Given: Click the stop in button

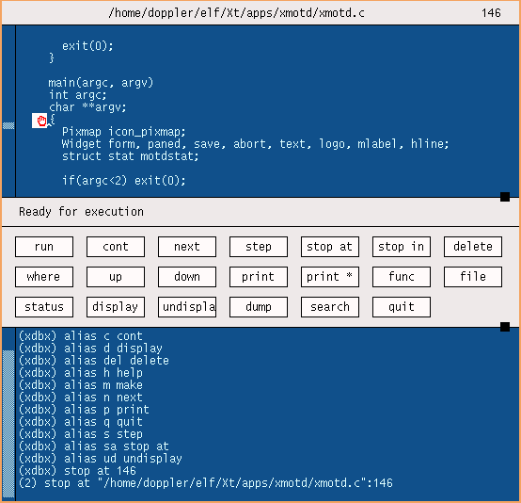Looking at the screenshot, I should 402,247.
